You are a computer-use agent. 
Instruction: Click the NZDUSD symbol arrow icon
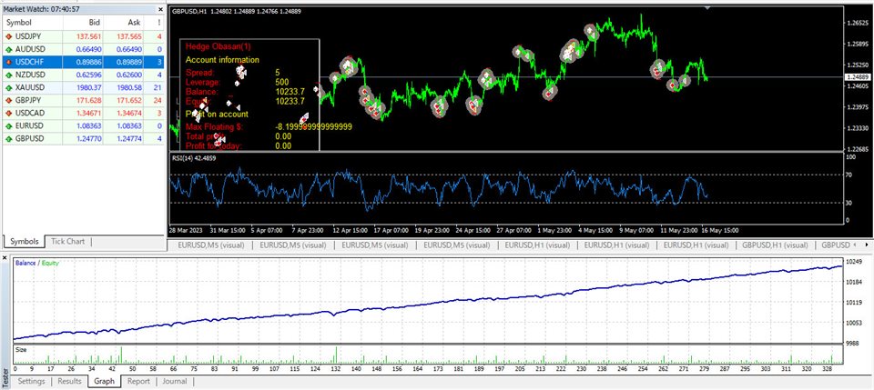pos(9,74)
